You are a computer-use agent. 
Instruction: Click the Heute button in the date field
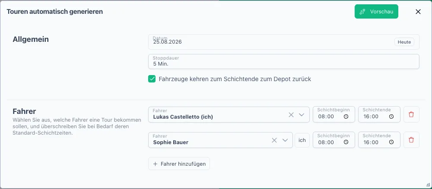click(x=404, y=42)
